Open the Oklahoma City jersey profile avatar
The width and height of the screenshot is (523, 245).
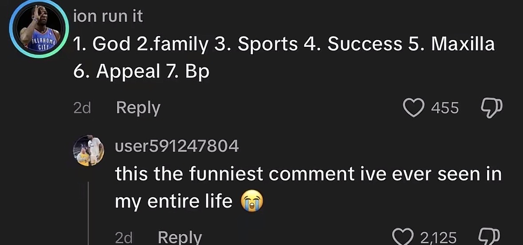tap(39, 29)
